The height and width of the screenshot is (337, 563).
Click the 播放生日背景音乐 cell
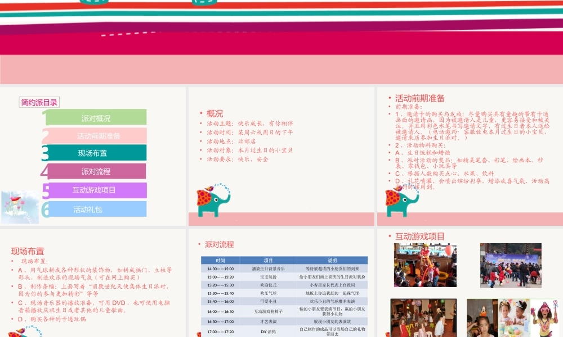[x=268, y=268]
